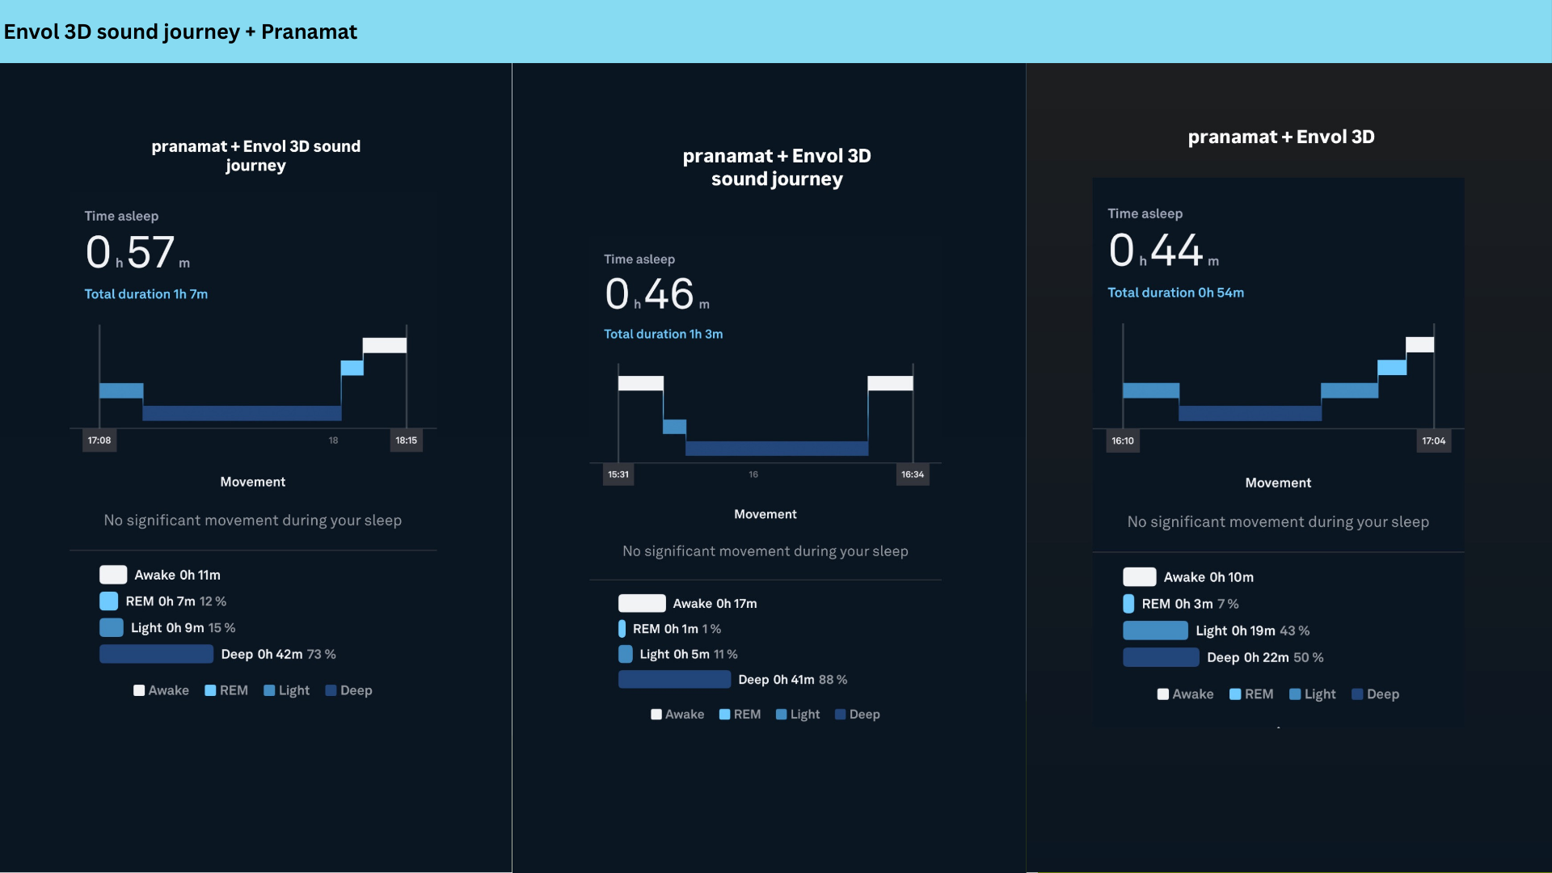Viewport: 1552px width, 873px height.
Task: Click the Awake legend square in left panel
Action: pos(139,690)
